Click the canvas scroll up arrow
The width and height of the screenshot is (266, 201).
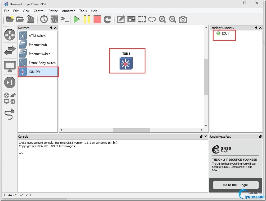206,28
